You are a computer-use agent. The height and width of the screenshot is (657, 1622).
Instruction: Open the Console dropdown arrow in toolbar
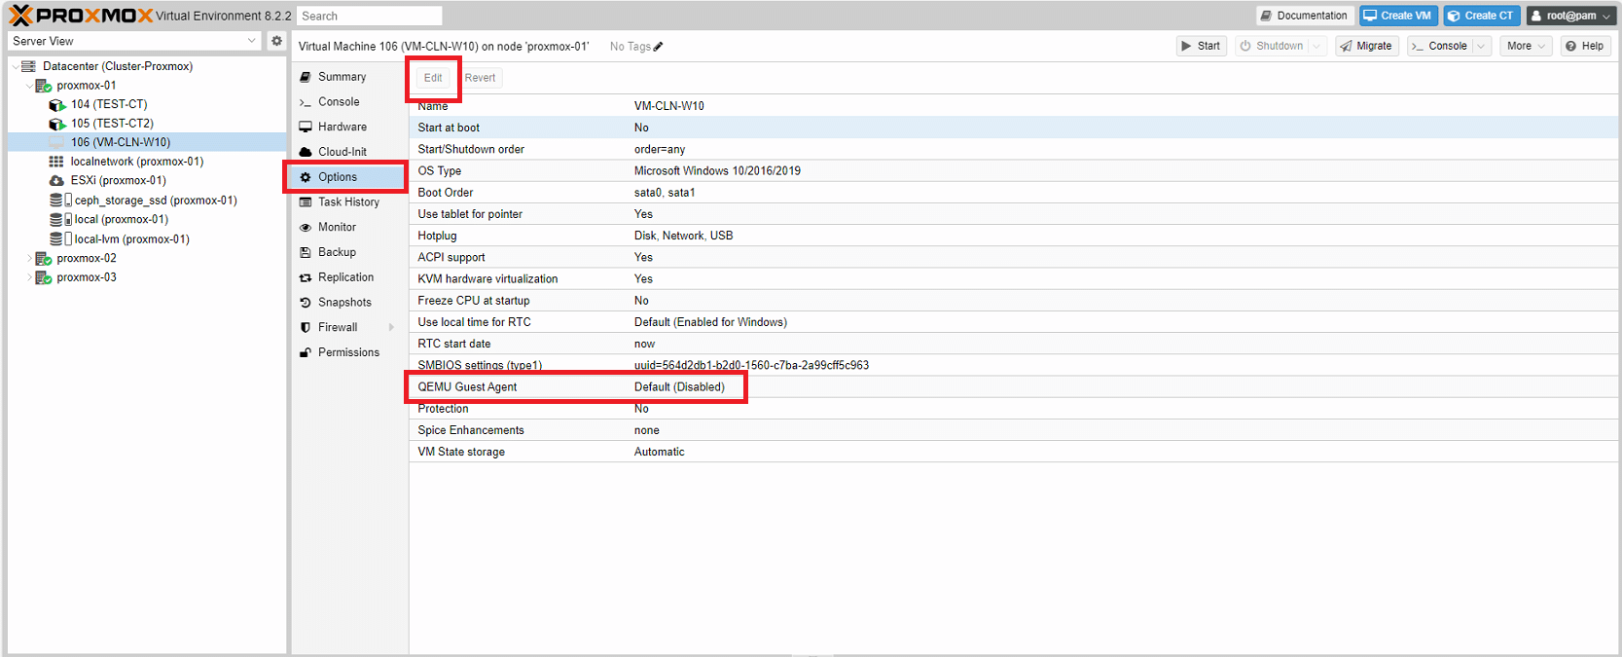tap(1481, 46)
